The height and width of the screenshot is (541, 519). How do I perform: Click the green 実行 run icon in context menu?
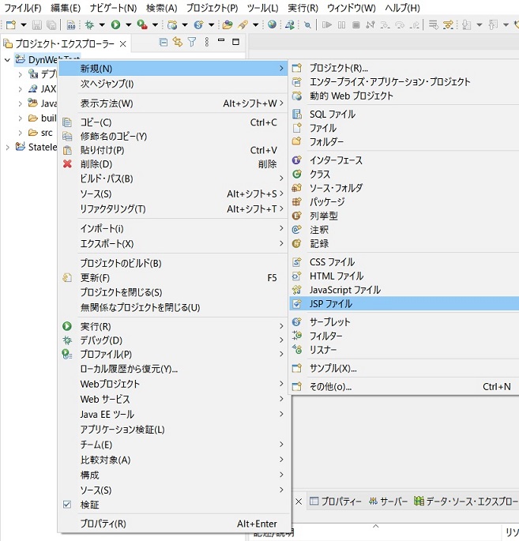[x=67, y=326]
